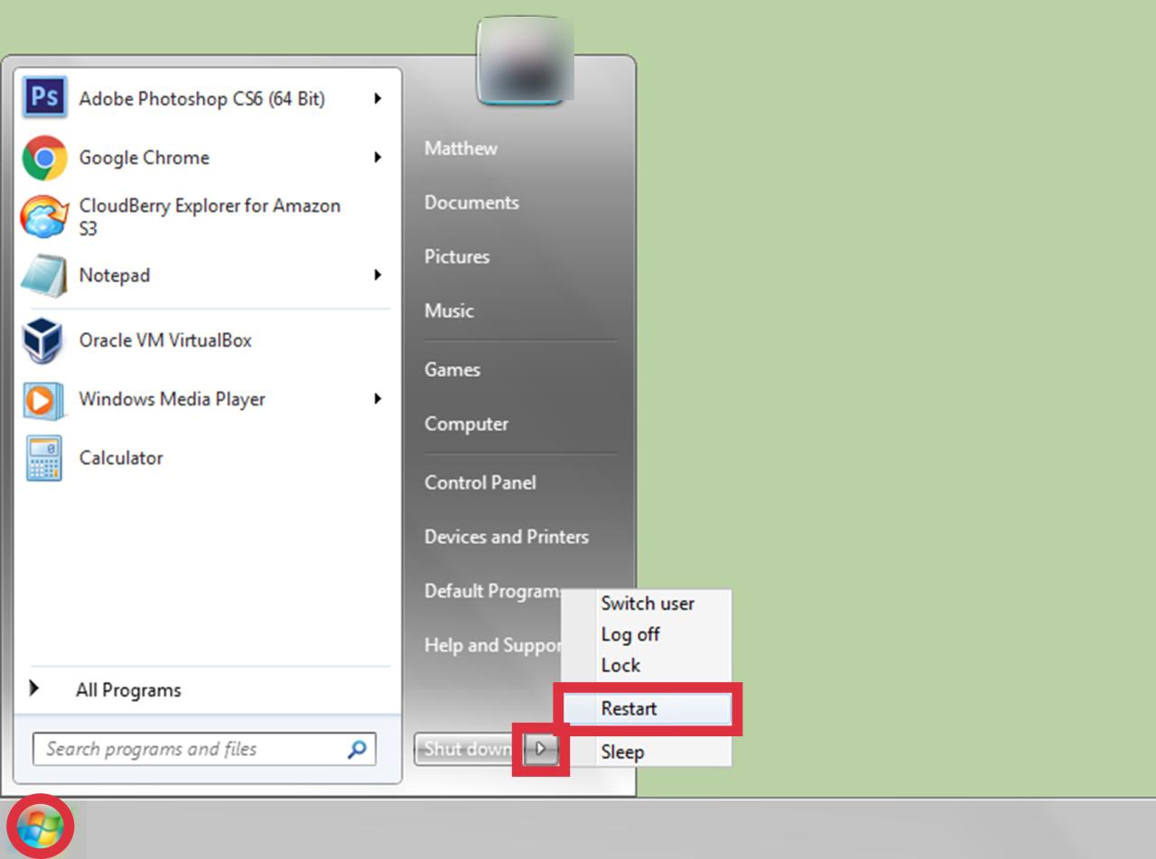The width and height of the screenshot is (1156, 859).
Task: Expand the Shut down options arrow
Action: (538, 749)
